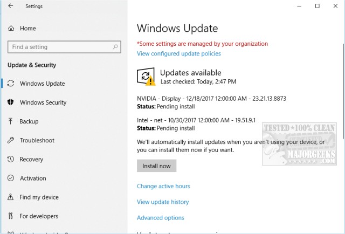Image resolution: width=345 pixels, height=234 pixels.
Task: Click Pending install status under Intel
Action: 176,128
